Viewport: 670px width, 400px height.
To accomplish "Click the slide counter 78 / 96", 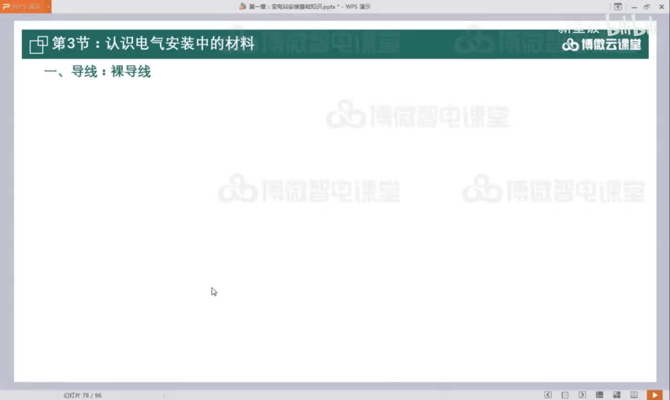I will click(x=83, y=396).
